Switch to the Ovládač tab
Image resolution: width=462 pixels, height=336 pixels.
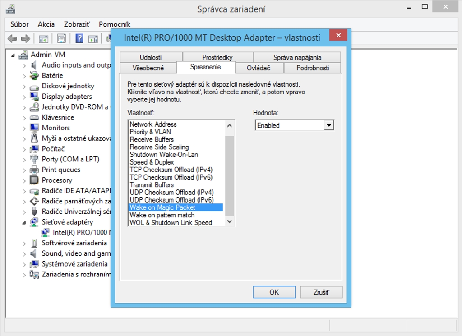[259, 68]
